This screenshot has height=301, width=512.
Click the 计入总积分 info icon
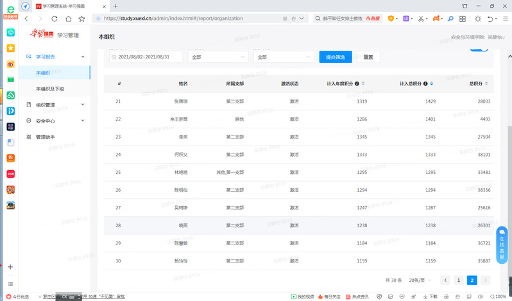(x=425, y=84)
